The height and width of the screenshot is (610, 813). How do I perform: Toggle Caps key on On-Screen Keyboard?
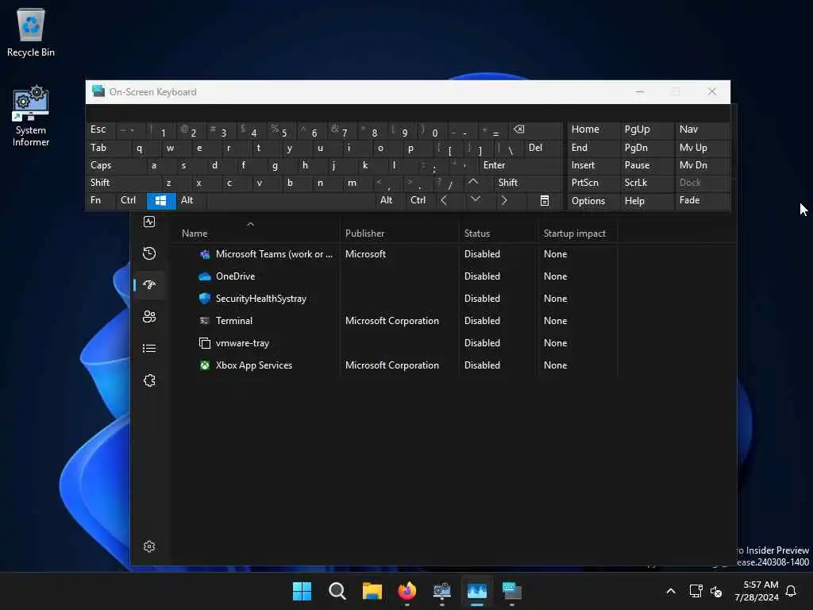(x=116, y=165)
